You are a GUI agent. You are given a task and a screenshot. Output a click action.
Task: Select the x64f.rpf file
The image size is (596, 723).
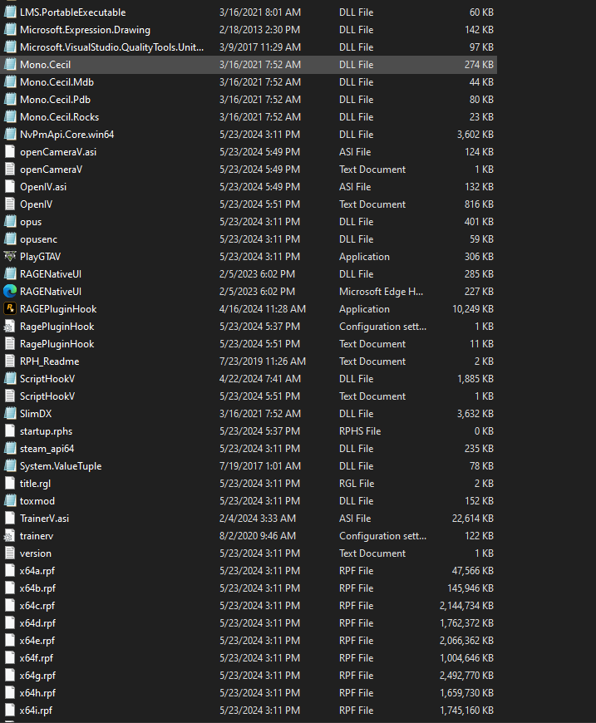[37, 658]
